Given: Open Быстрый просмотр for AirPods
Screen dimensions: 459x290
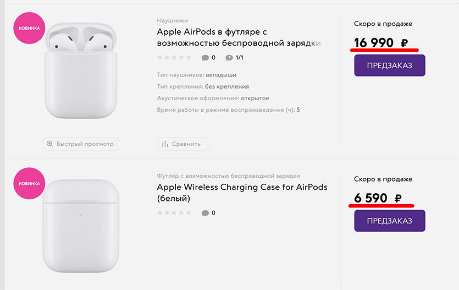Looking at the screenshot, I should click(81, 144).
